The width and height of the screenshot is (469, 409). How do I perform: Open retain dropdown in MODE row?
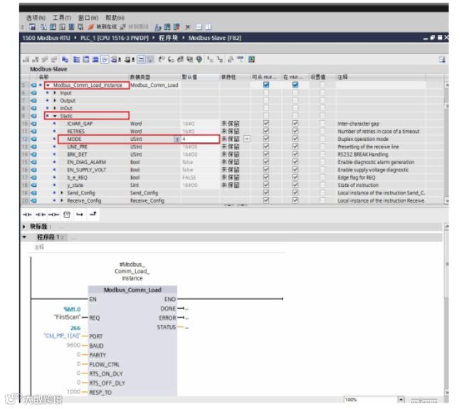click(247, 139)
